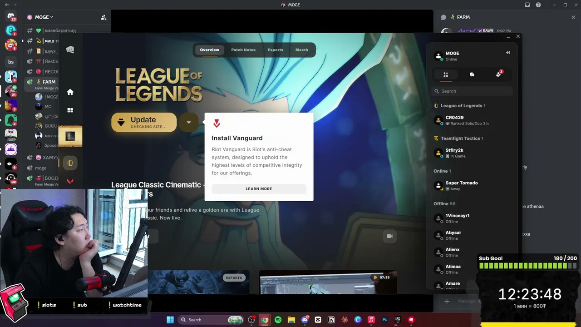
Task: Open Epic Games Launcher from the taskbar
Action: pyautogui.click(x=398, y=320)
